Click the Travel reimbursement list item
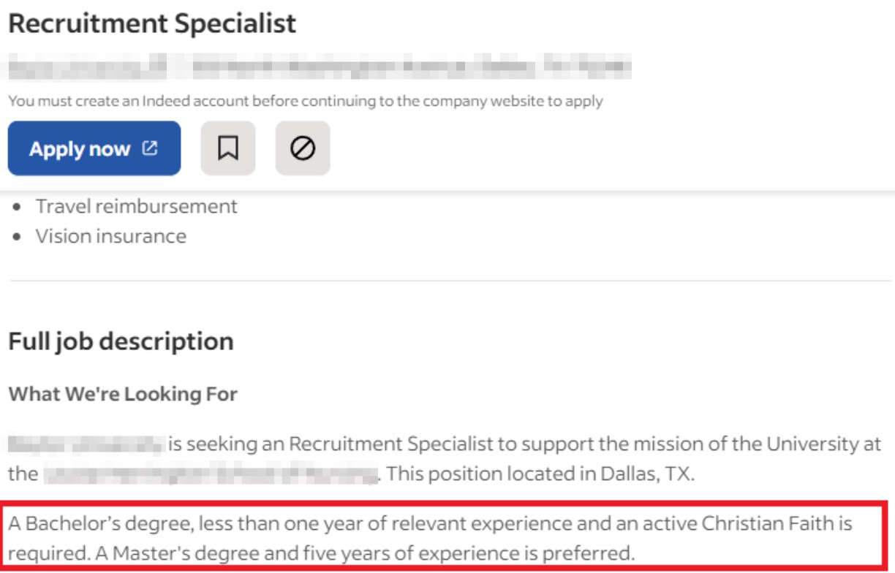Screen dimensions: 895x573 138,206
